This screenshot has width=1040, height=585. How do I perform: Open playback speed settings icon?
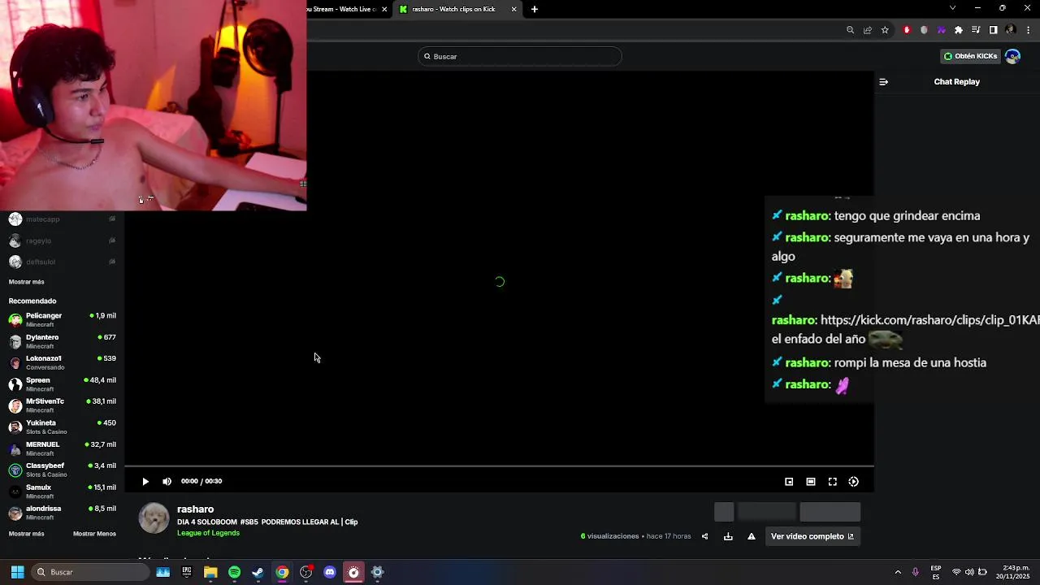(854, 482)
